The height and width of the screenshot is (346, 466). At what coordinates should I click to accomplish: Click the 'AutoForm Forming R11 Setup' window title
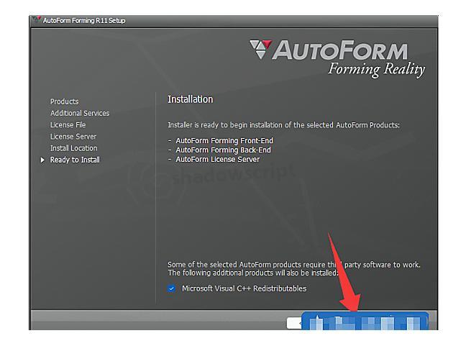pyautogui.click(x=84, y=21)
